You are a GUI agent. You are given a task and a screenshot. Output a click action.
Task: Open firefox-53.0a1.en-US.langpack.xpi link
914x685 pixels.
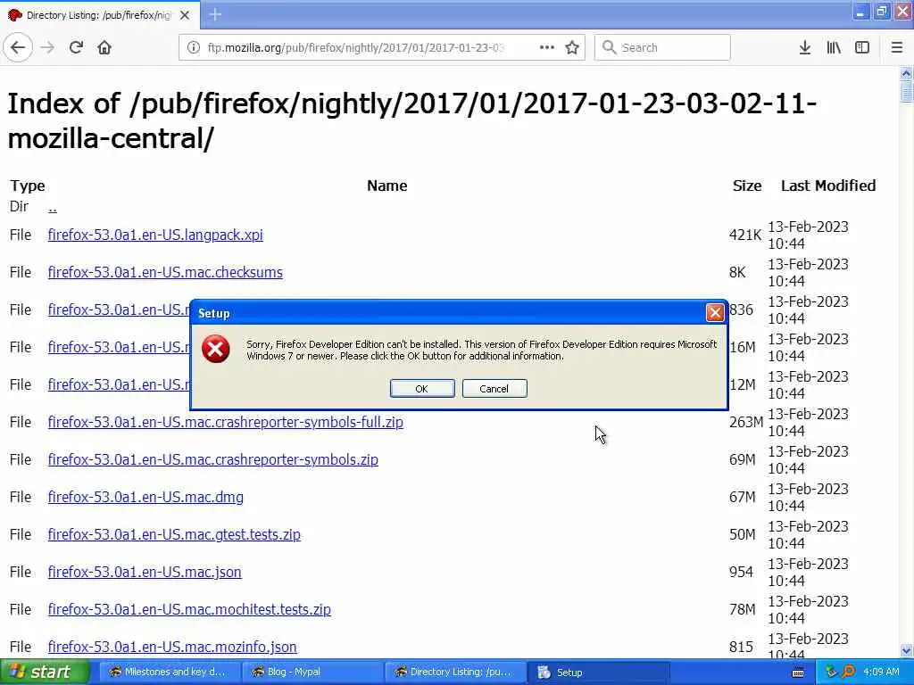(155, 235)
